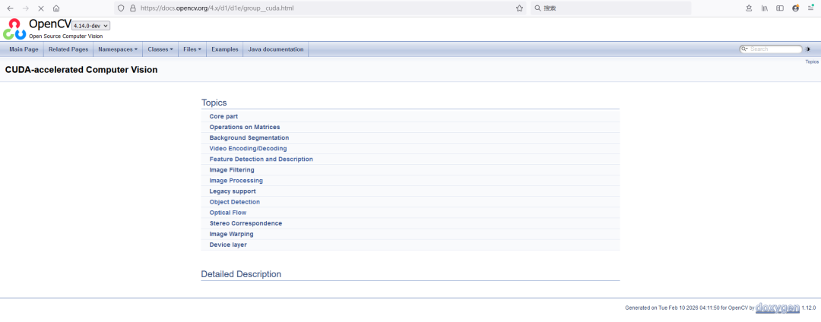
Task: Click the Open Source Computer Vision tagline
Action: pyautogui.click(x=66, y=36)
